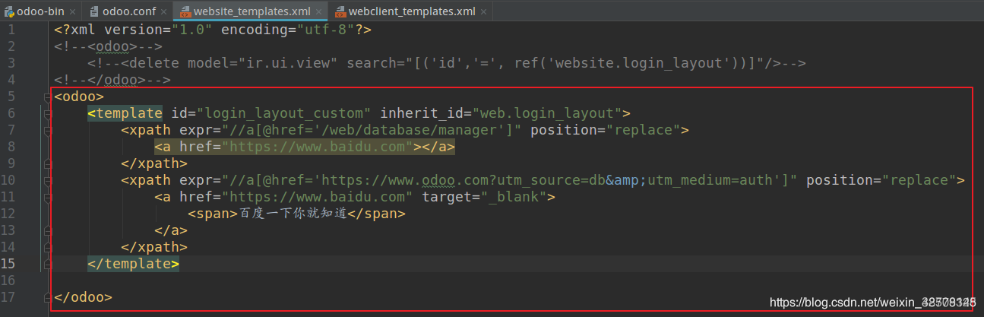
Task: Click fold marker at closing </xpath> line 9
Action: 48,163
